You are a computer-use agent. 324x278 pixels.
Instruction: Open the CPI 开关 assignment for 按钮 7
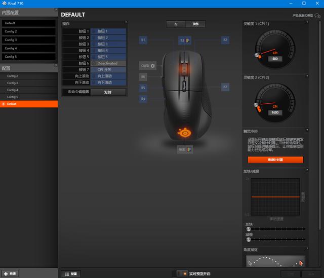[108, 70]
